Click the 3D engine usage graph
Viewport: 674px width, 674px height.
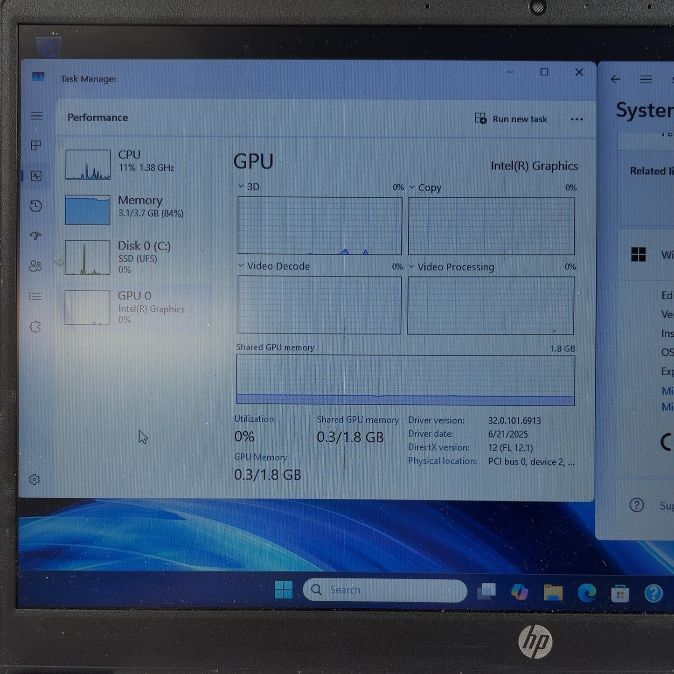tap(320, 225)
